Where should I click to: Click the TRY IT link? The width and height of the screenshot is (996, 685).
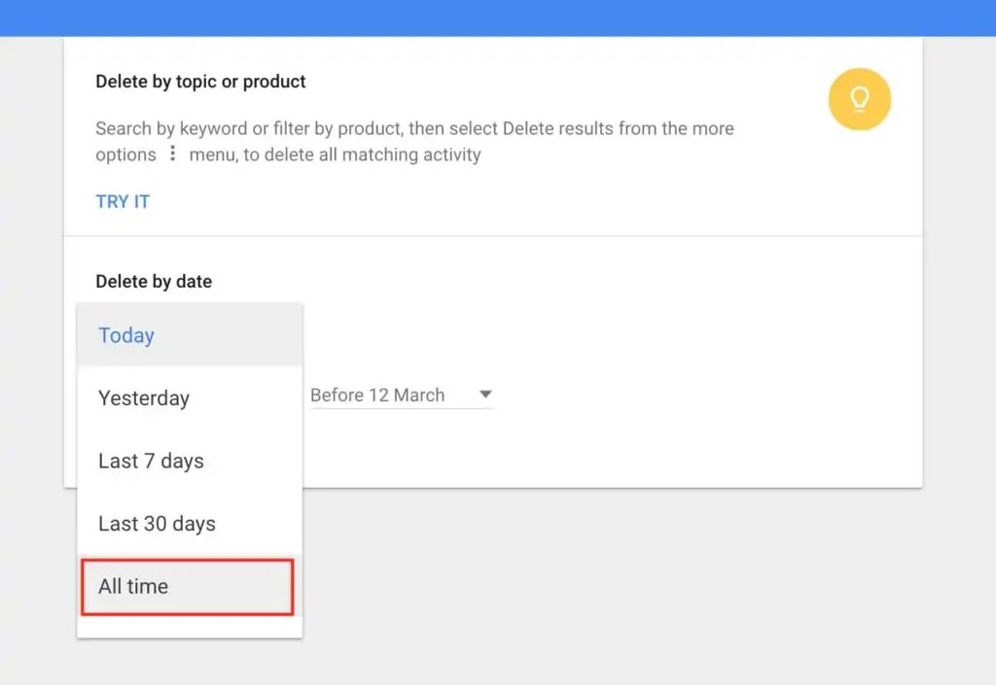point(123,201)
